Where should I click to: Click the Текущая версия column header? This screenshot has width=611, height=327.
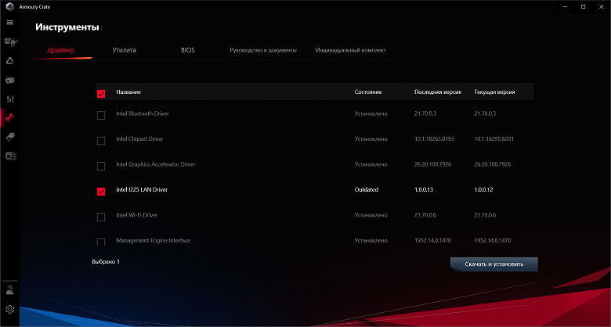[x=494, y=92]
